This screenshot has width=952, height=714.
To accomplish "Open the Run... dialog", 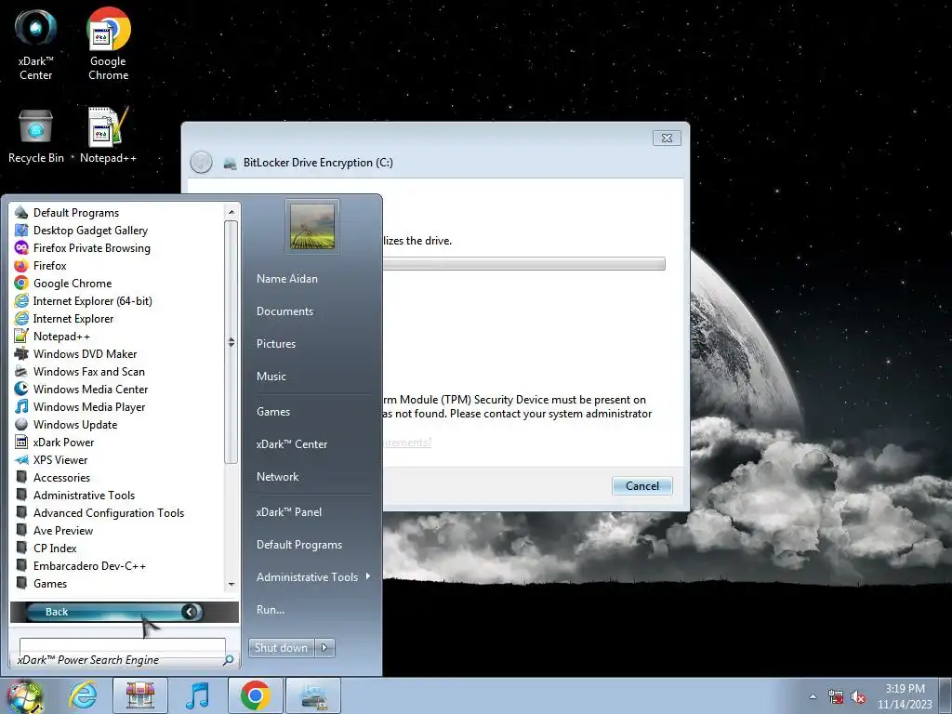I will (271, 609).
